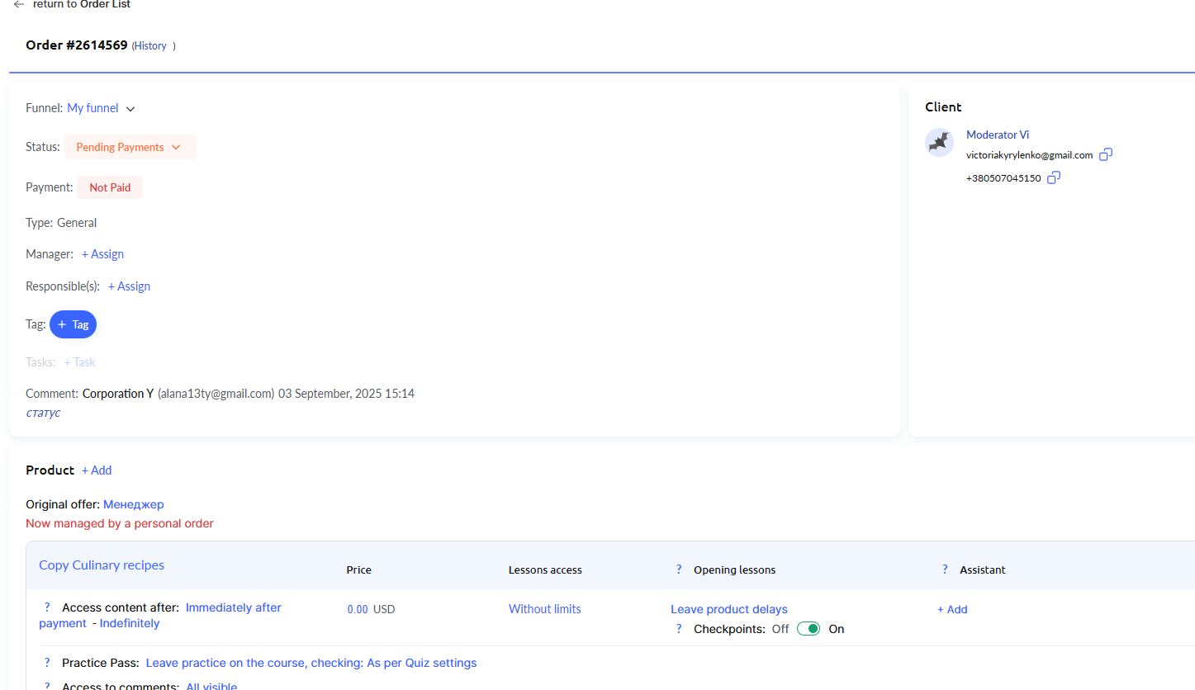Open the Copy Culinary recipes product

click(x=102, y=565)
